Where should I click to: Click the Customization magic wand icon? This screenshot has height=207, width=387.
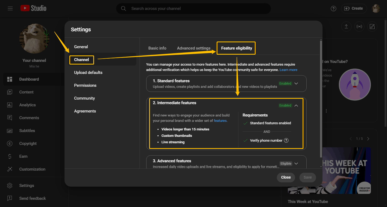pos(10,169)
